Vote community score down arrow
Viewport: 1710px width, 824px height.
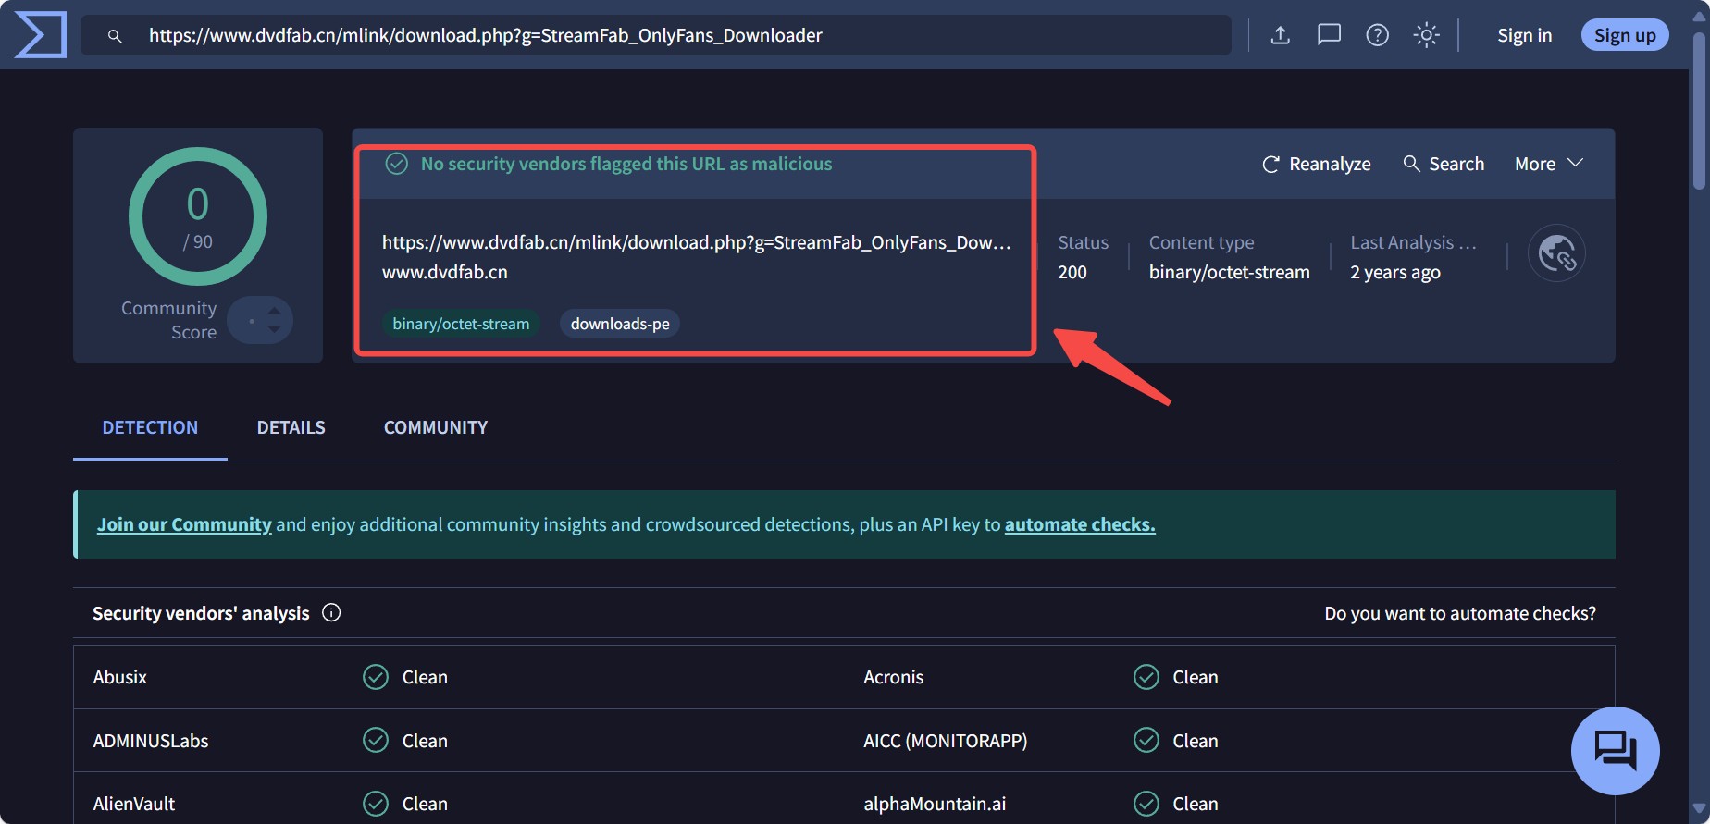coord(274,329)
